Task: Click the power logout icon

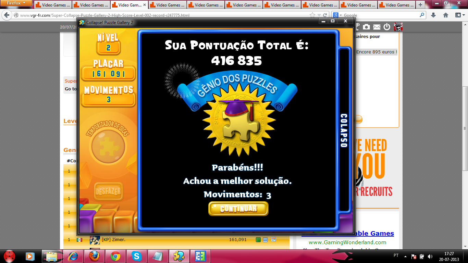Action: click(387, 27)
